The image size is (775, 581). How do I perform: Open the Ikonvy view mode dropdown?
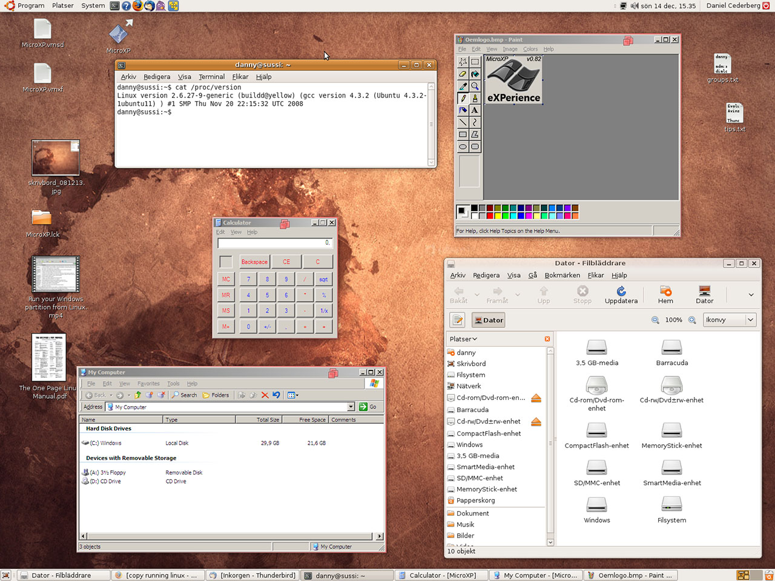(730, 320)
